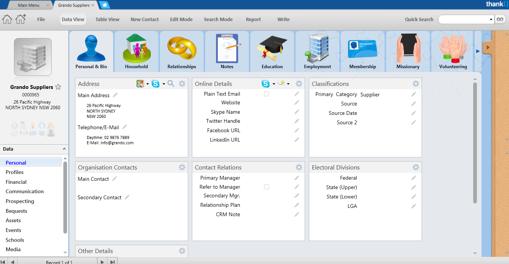The image size is (509, 264).
Task: Open Electoral Divisions settings gear
Action: pos(416,167)
